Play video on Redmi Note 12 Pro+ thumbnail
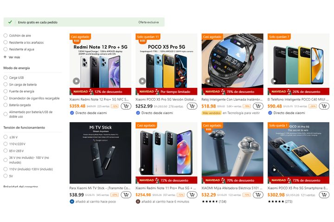 pos(76,81)
